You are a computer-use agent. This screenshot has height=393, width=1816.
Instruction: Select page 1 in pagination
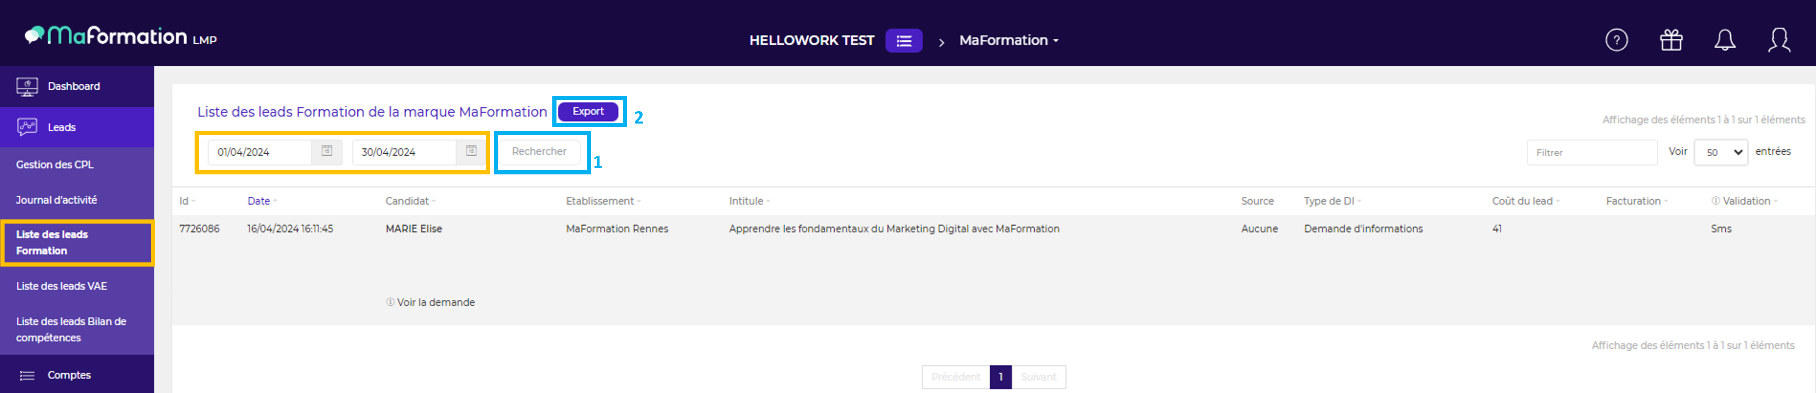1000,377
